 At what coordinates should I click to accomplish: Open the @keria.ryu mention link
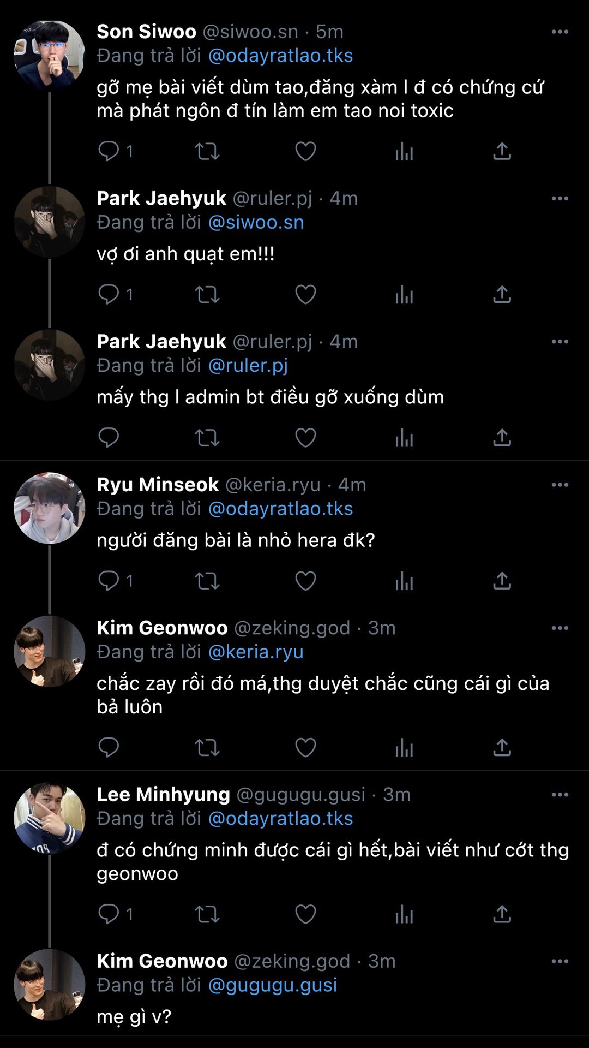(x=256, y=652)
